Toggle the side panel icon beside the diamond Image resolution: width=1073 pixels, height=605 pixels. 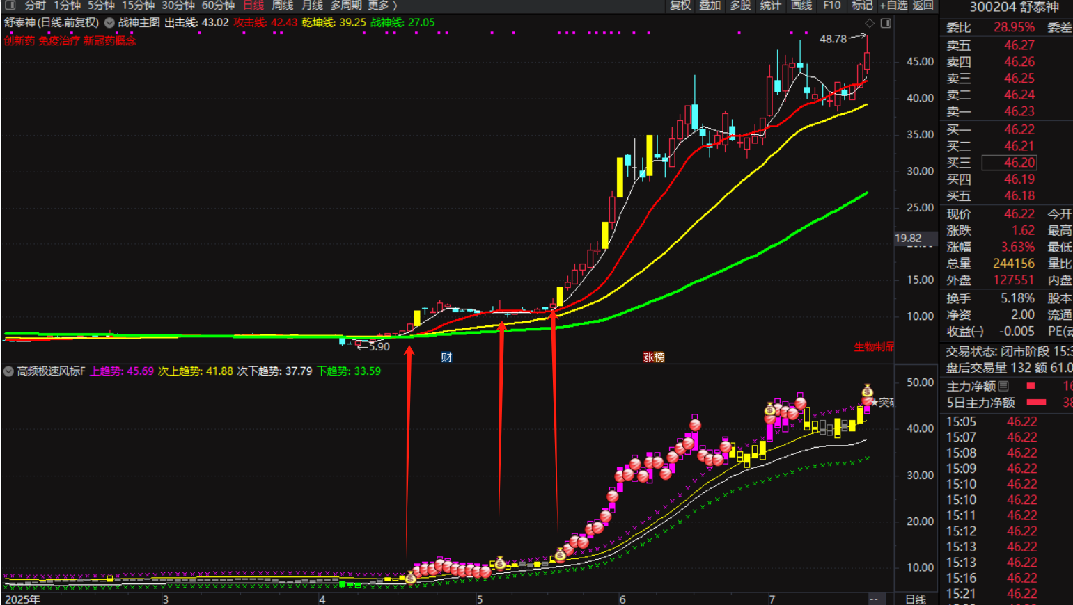click(x=886, y=23)
